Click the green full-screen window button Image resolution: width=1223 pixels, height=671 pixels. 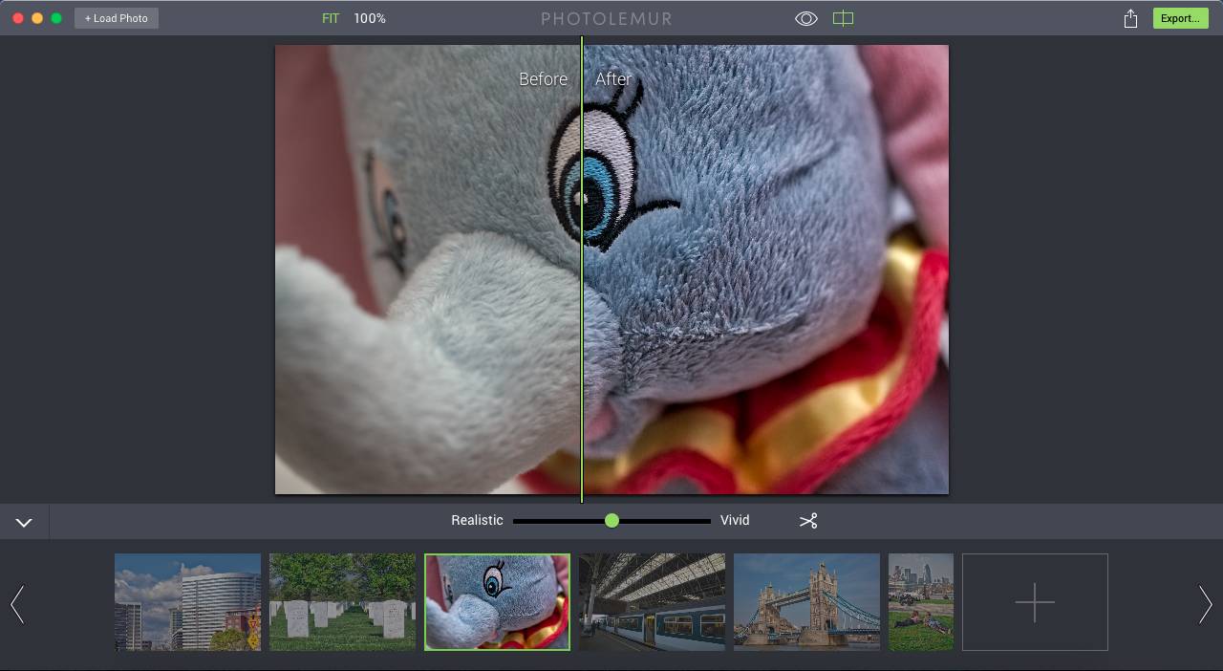pos(56,18)
